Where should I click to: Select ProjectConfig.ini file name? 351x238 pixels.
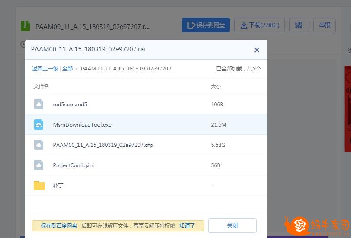74,165
